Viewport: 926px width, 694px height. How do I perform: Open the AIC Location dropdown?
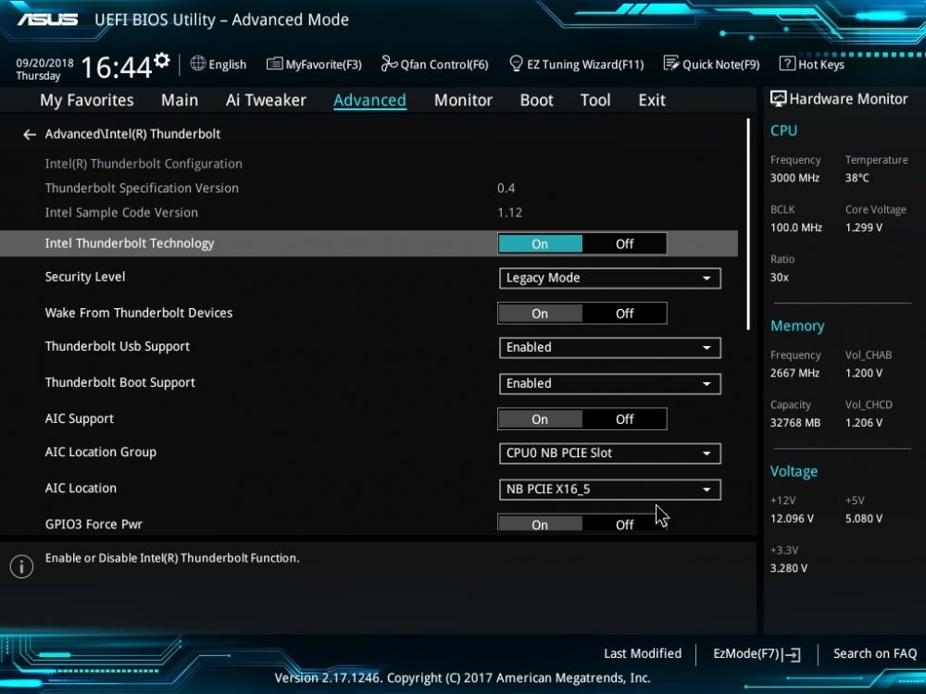(609, 490)
